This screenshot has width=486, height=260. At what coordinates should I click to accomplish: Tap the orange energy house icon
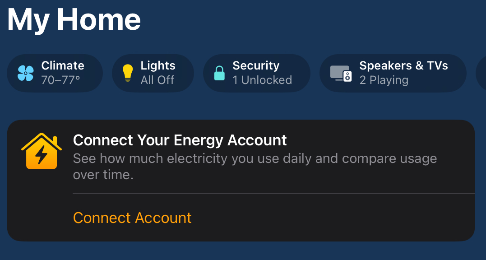[42, 151]
